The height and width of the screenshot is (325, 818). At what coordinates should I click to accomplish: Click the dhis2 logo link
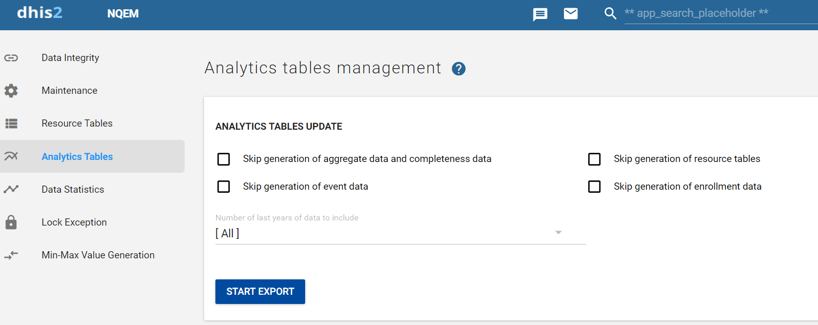point(39,12)
